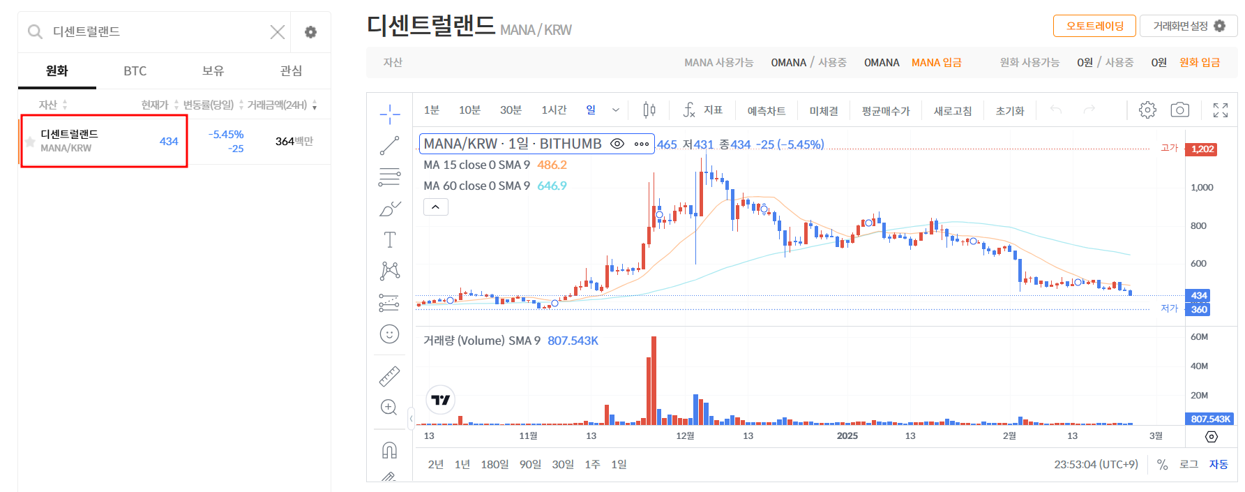This screenshot has height=492, width=1245.
Task: Select the 10분 interval
Action: [x=469, y=110]
